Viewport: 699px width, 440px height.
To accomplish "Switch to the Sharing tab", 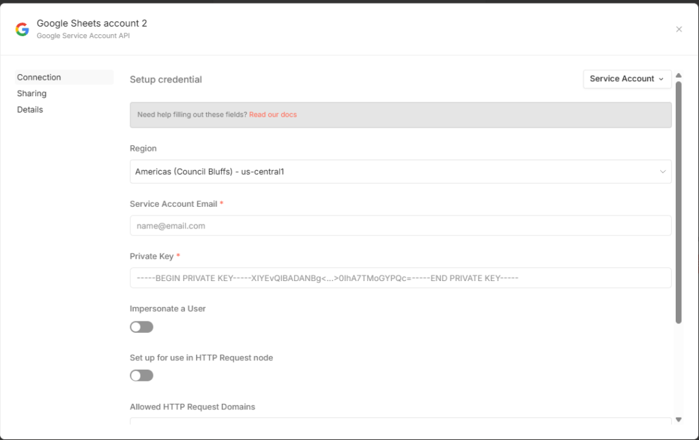I will pyautogui.click(x=32, y=93).
